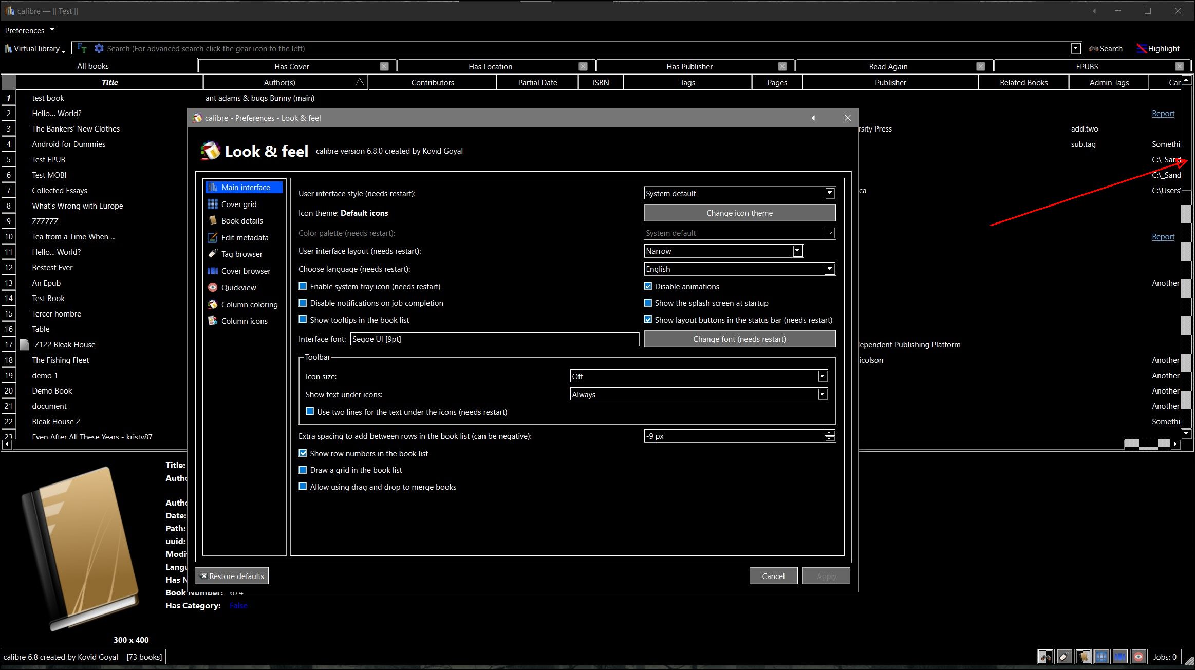This screenshot has height=670, width=1195.
Task: Toggle the Search bar layout button
Action: (1045, 657)
